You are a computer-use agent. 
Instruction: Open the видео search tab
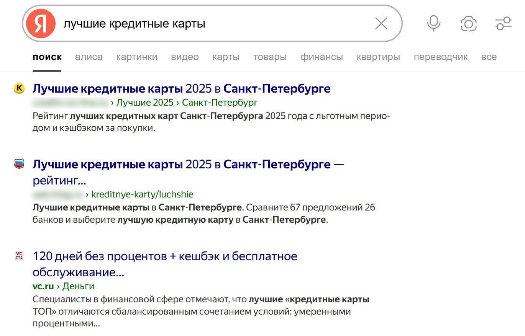click(185, 57)
